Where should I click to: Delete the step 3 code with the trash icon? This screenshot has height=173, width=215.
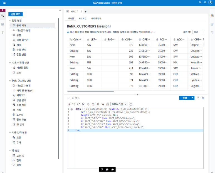pyautogui.click(x=203, y=98)
